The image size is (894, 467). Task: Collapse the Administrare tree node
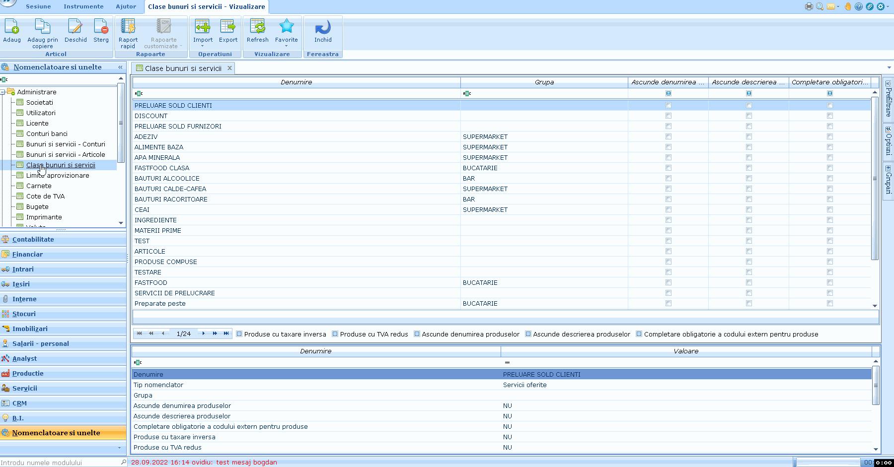[x=2, y=92]
